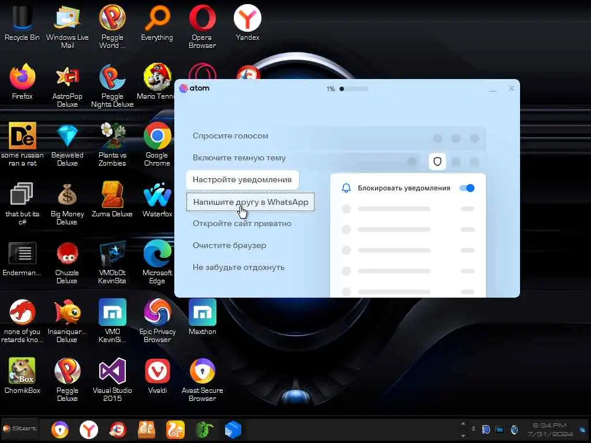Minimize the Atom installer window

coord(493,89)
